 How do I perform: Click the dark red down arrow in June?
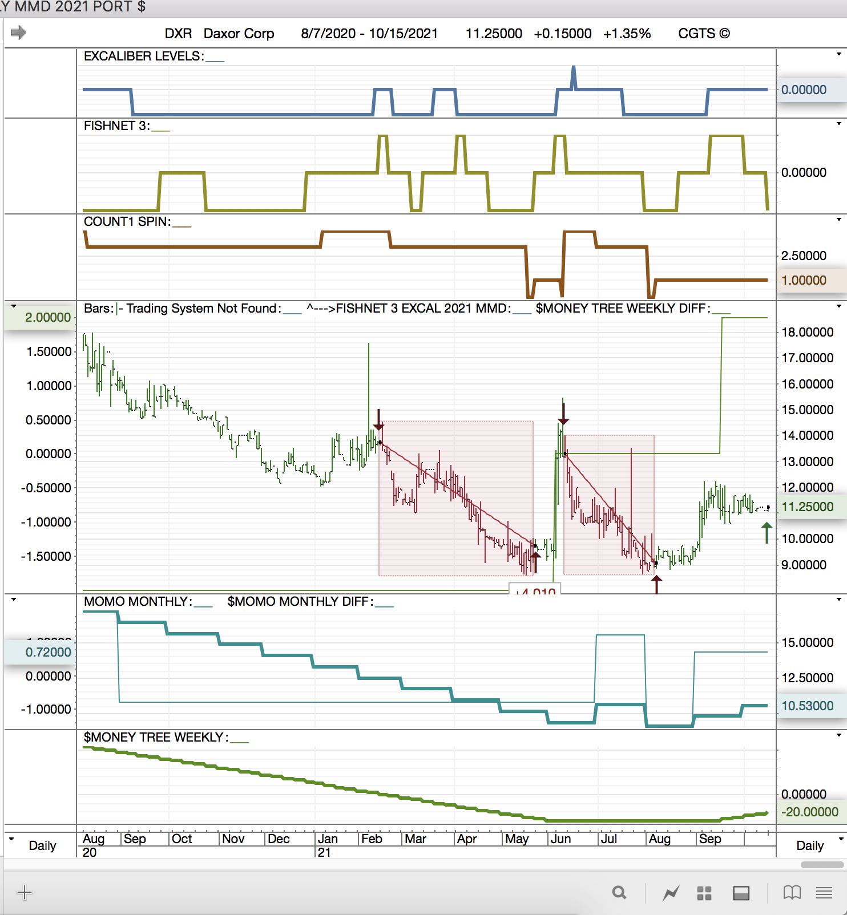coord(563,414)
